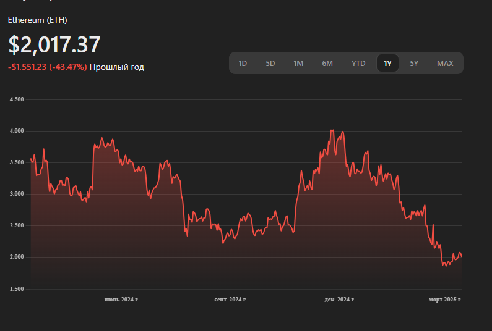Click the 4.500 y-axis label
Viewport: 492px width, 331px height.
pyautogui.click(x=17, y=99)
